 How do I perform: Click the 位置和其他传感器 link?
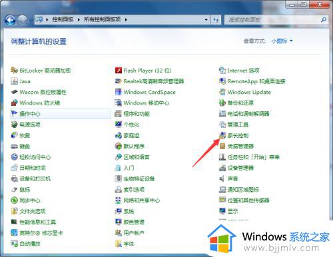click(x=248, y=200)
